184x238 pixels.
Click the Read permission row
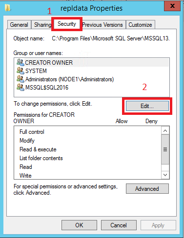click(x=88, y=167)
